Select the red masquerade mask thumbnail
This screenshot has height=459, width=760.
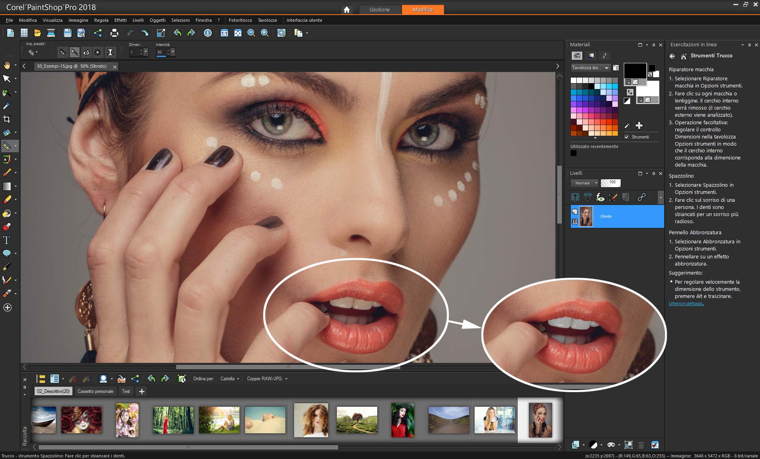82,420
